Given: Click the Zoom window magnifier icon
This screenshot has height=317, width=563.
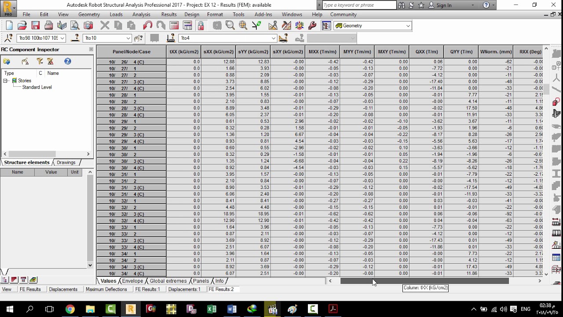Looking at the screenshot, I should (x=230, y=26).
